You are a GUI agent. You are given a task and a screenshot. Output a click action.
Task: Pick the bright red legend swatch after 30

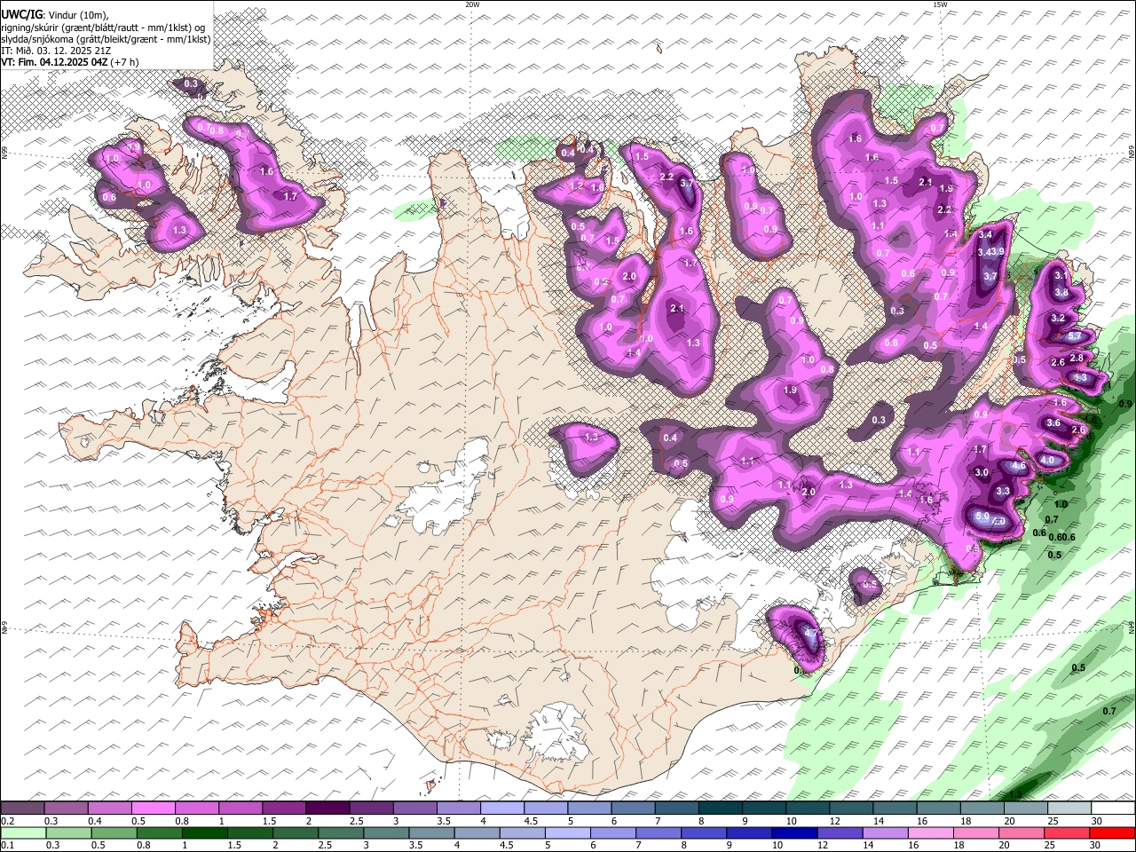point(1114,832)
